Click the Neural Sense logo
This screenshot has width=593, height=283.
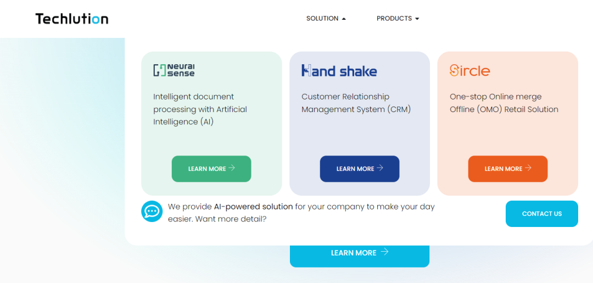point(174,70)
